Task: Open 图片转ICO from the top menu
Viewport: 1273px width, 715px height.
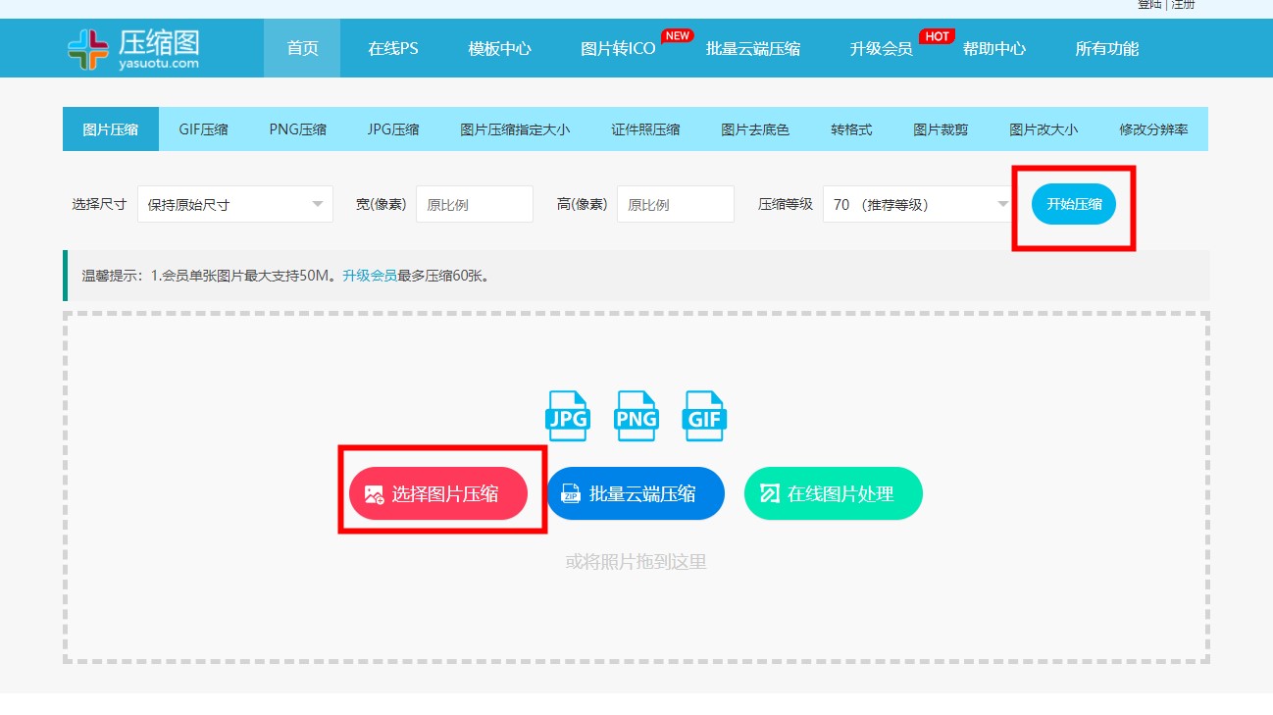Action: point(618,48)
